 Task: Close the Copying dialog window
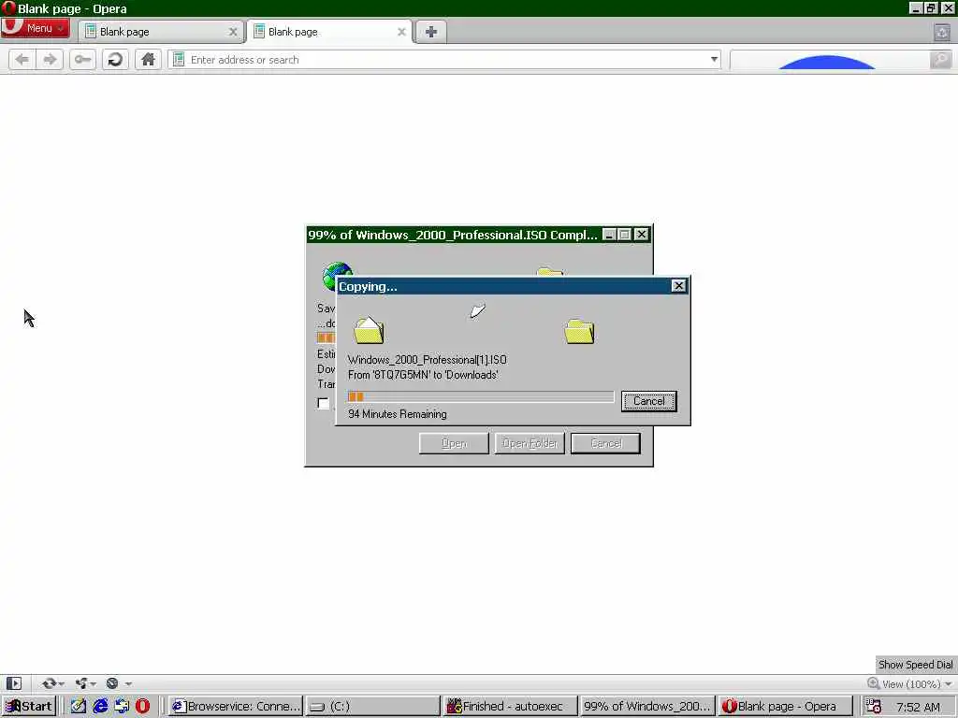coord(678,286)
